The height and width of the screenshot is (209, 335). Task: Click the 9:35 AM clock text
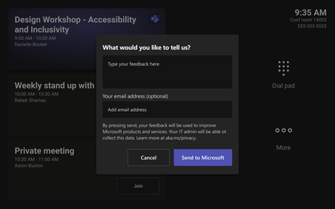(x=311, y=12)
